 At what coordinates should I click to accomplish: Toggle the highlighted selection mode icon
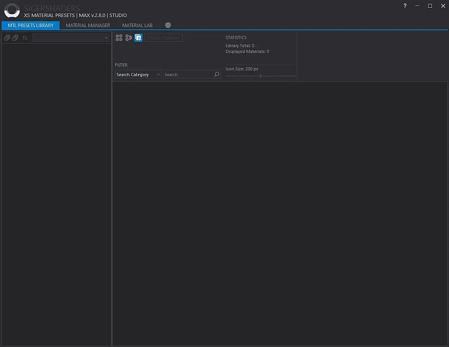[x=138, y=38]
